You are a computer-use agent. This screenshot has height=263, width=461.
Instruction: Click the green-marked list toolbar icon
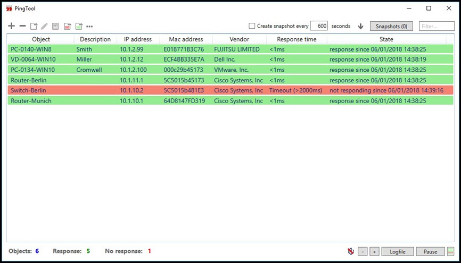(x=78, y=26)
